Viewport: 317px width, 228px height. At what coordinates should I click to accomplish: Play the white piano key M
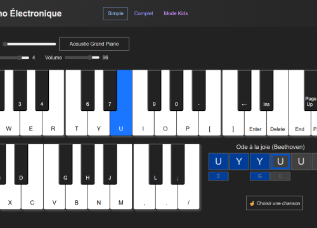coord(121,198)
